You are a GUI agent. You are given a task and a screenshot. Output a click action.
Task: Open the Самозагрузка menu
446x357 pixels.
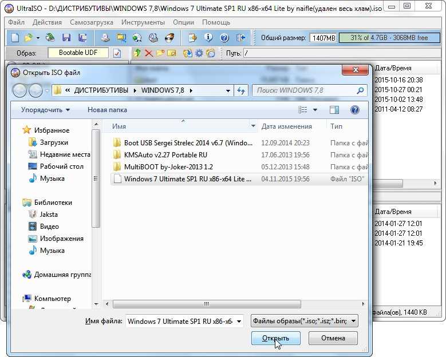(x=91, y=22)
